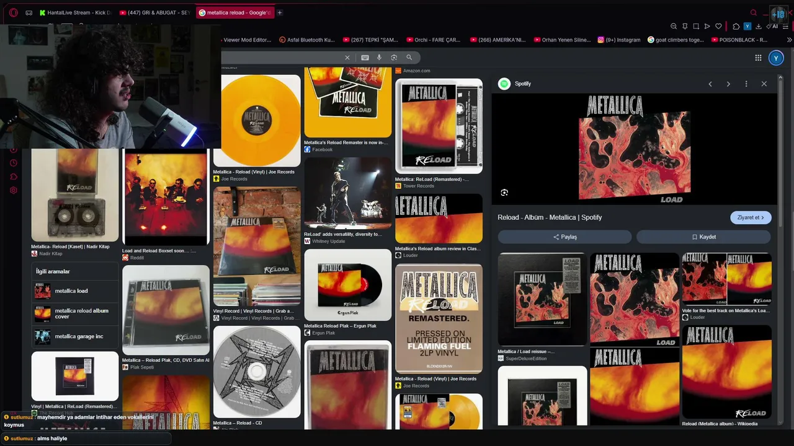Select related search metallica reload album cover

(75, 313)
